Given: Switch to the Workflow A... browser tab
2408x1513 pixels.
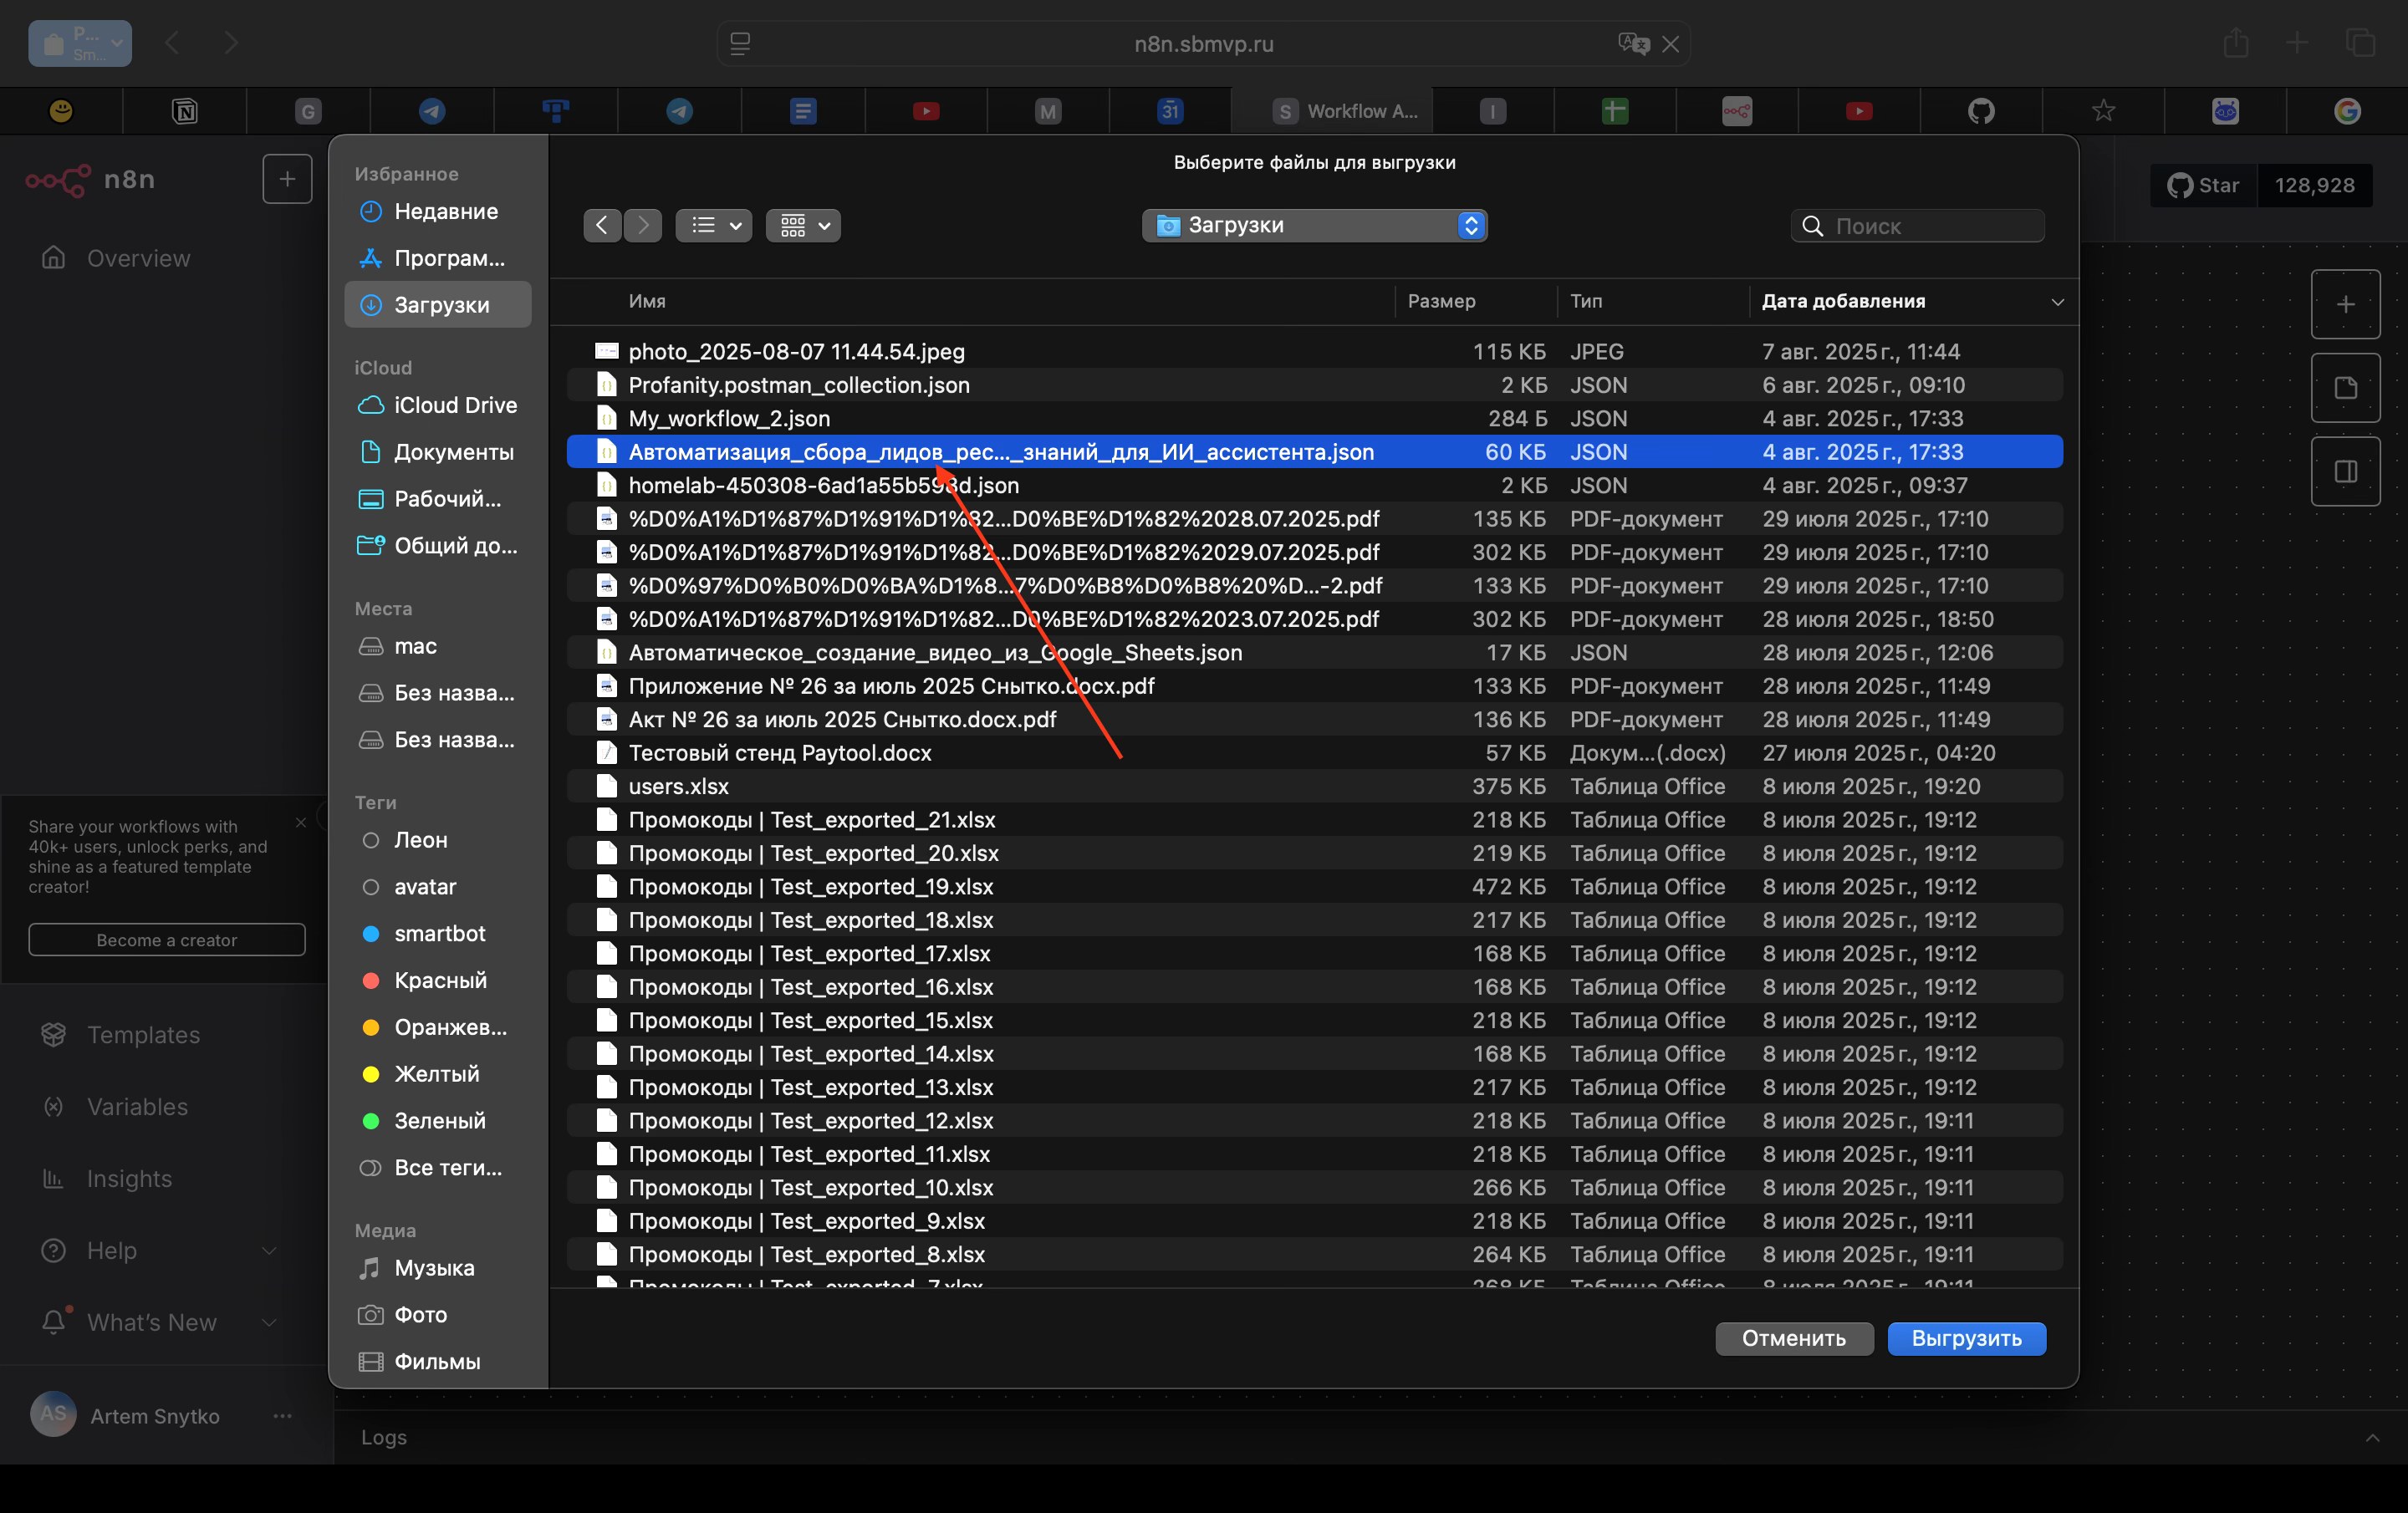Looking at the screenshot, I should point(1345,111).
